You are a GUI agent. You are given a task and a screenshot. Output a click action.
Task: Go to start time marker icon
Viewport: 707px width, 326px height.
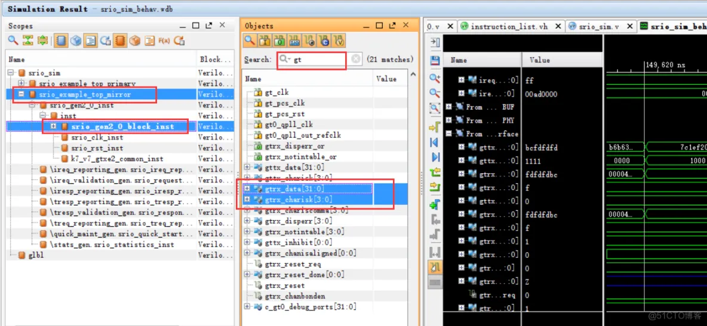point(435,142)
